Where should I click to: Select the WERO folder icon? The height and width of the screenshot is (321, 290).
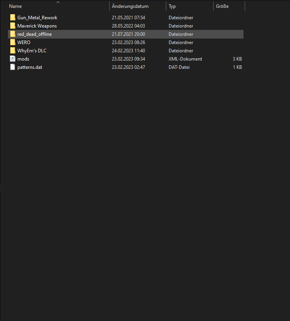coord(13,42)
